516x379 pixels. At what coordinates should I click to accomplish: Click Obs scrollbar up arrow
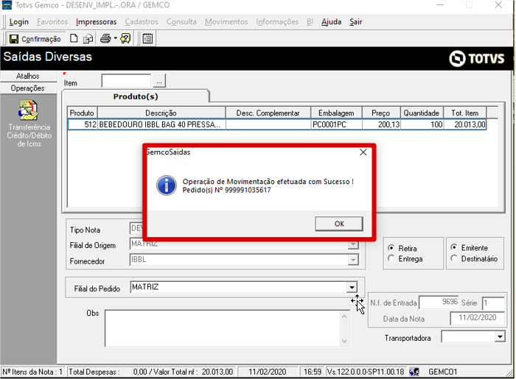pos(344,316)
